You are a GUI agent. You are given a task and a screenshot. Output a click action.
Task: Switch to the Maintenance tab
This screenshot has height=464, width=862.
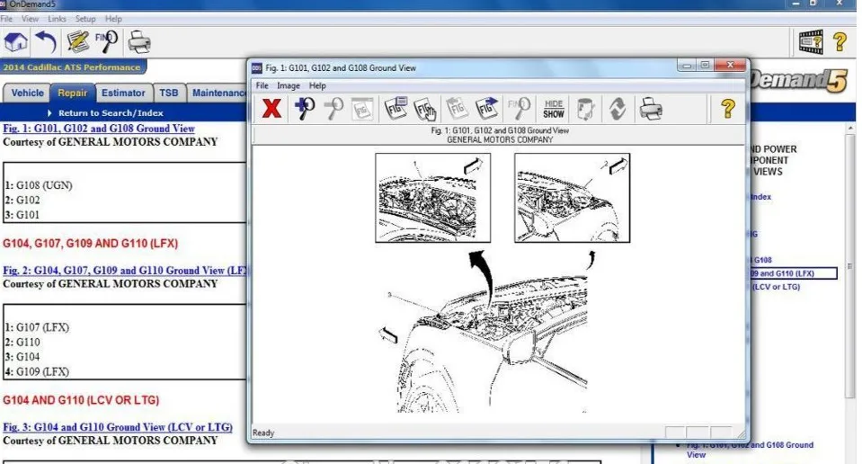point(218,93)
